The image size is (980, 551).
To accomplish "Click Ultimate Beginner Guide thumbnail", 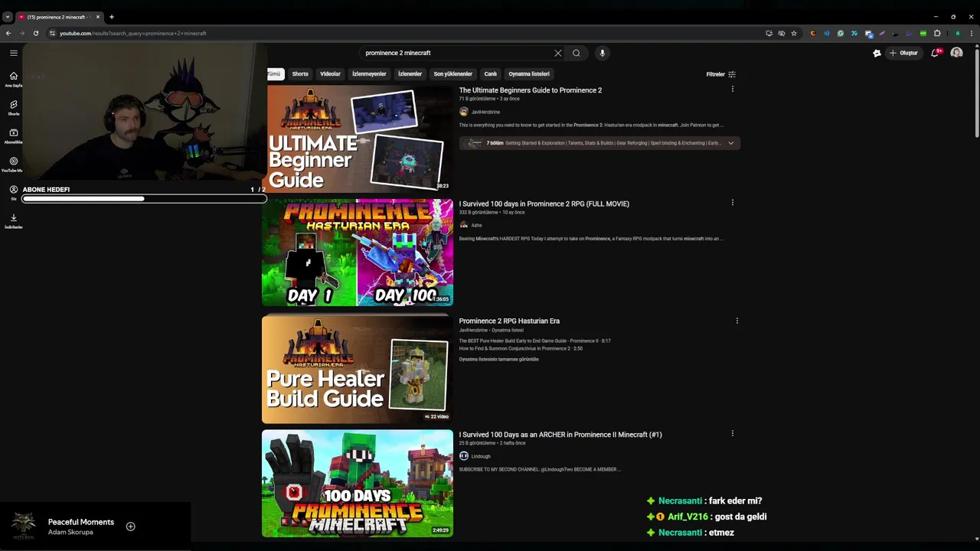I will [x=358, y=139].
